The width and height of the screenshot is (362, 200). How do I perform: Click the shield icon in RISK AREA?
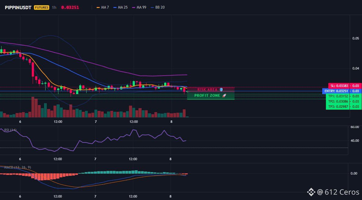click(x=221, y=90)
